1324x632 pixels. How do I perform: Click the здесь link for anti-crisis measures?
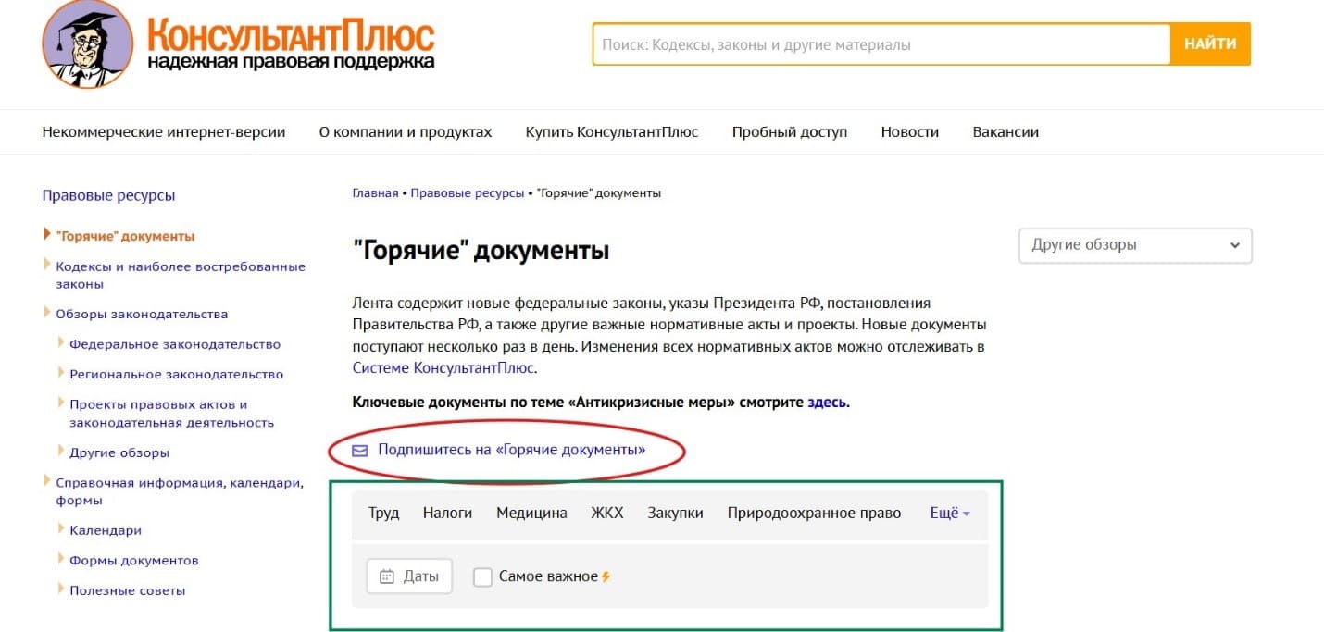click(x=827, y=403)
